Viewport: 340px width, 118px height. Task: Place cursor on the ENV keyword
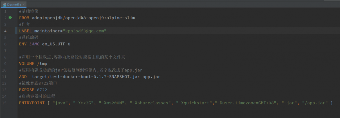point(23,44)
